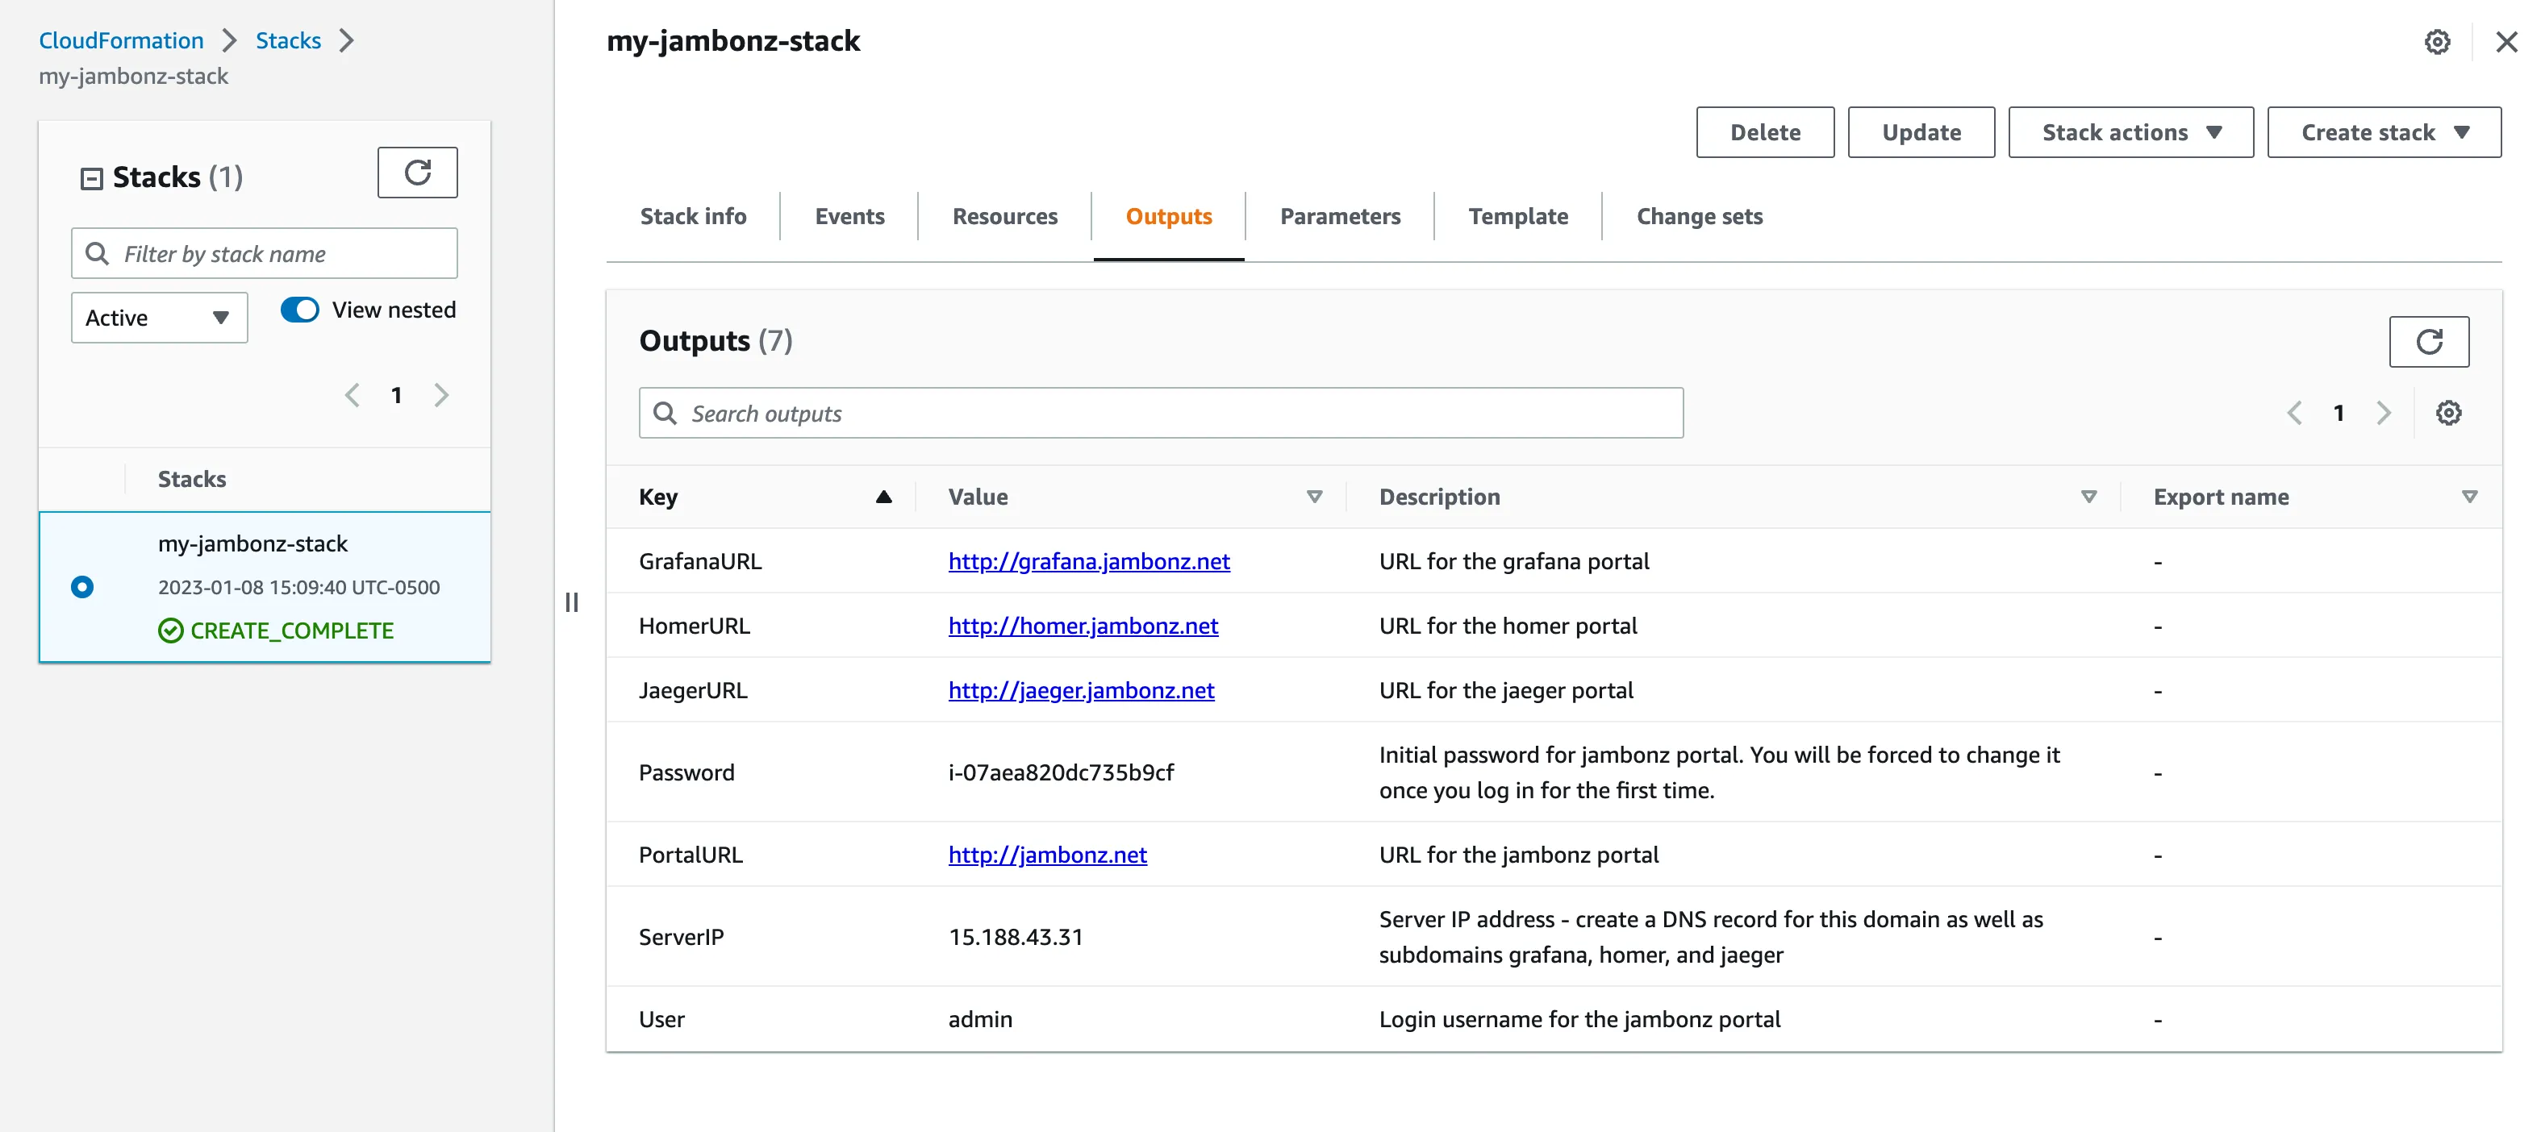Open the Stack actions dropdown
This screenshot has width=2541, height=1132.
[2130, 132]
